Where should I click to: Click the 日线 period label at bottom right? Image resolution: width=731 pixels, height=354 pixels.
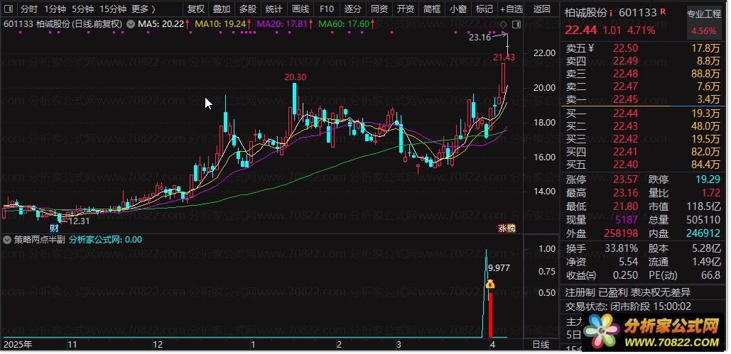(x=541, y=345)
